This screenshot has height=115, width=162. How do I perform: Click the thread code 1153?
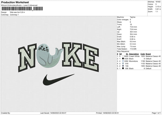pyautogui.click(x=143, y=63)
